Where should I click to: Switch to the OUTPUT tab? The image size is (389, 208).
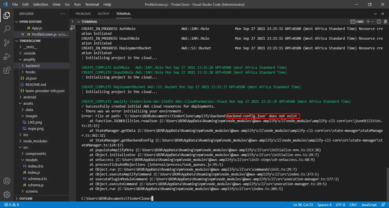pos(103,14)
